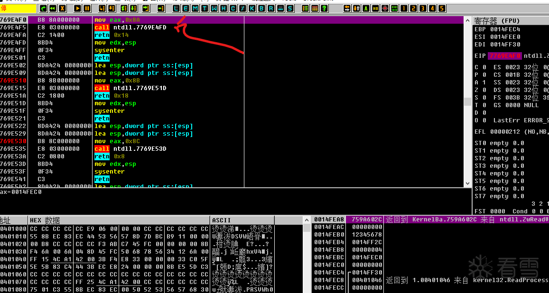Click the numbered 4 toolbar button

432,8
